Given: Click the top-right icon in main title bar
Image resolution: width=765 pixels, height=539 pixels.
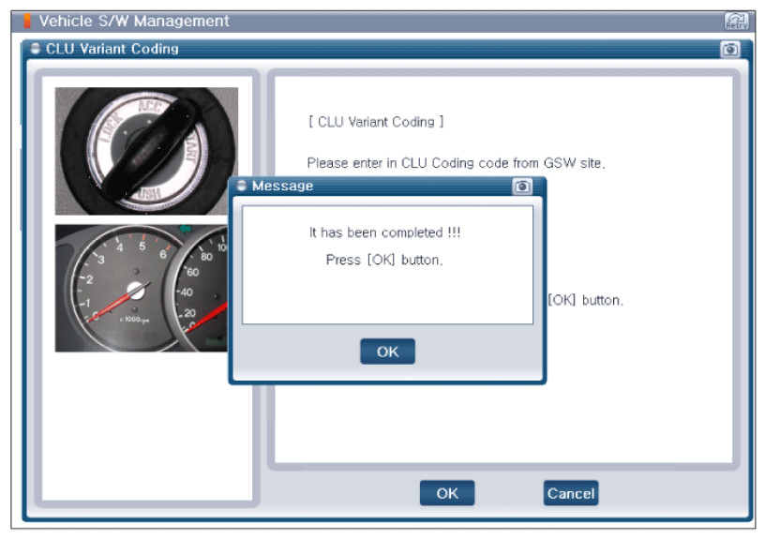Looking at the screenshot, I should coord(736,21).
